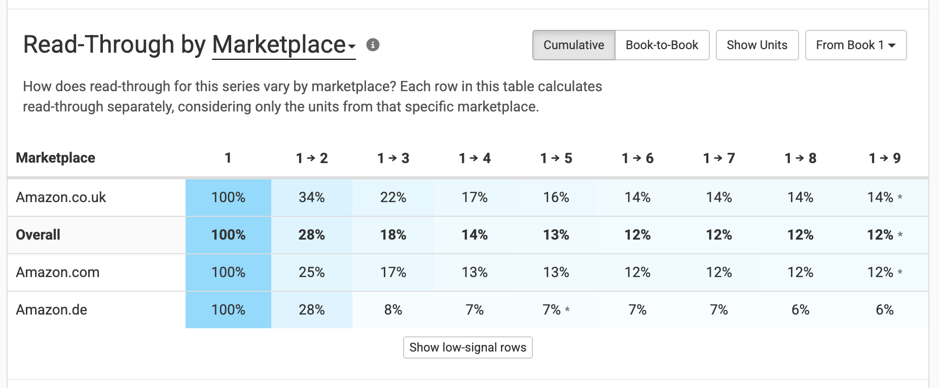Click the asterisk beside Overall 1→9 value
The height and width of the screenshot is (388, 939).
pos(900,235)
